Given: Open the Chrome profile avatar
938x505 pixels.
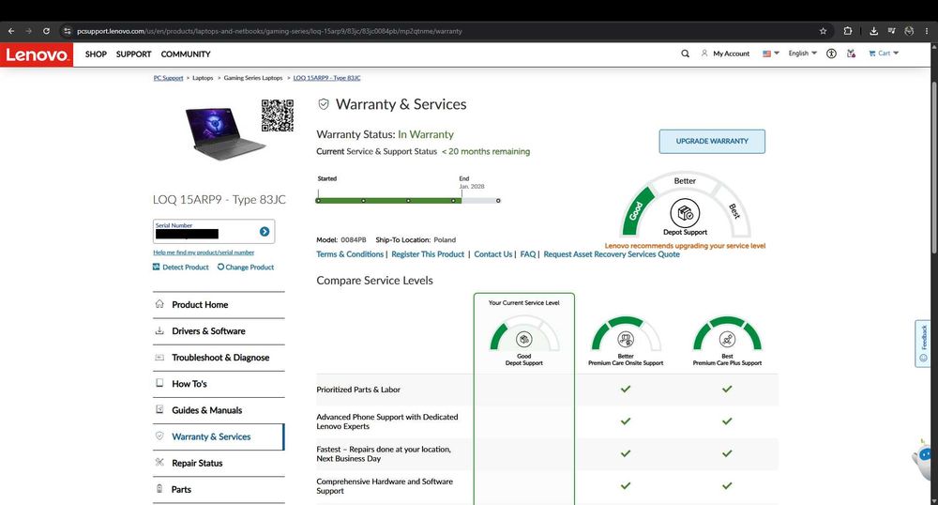Looking at the screenshot, I should click(x=909, y=31).
